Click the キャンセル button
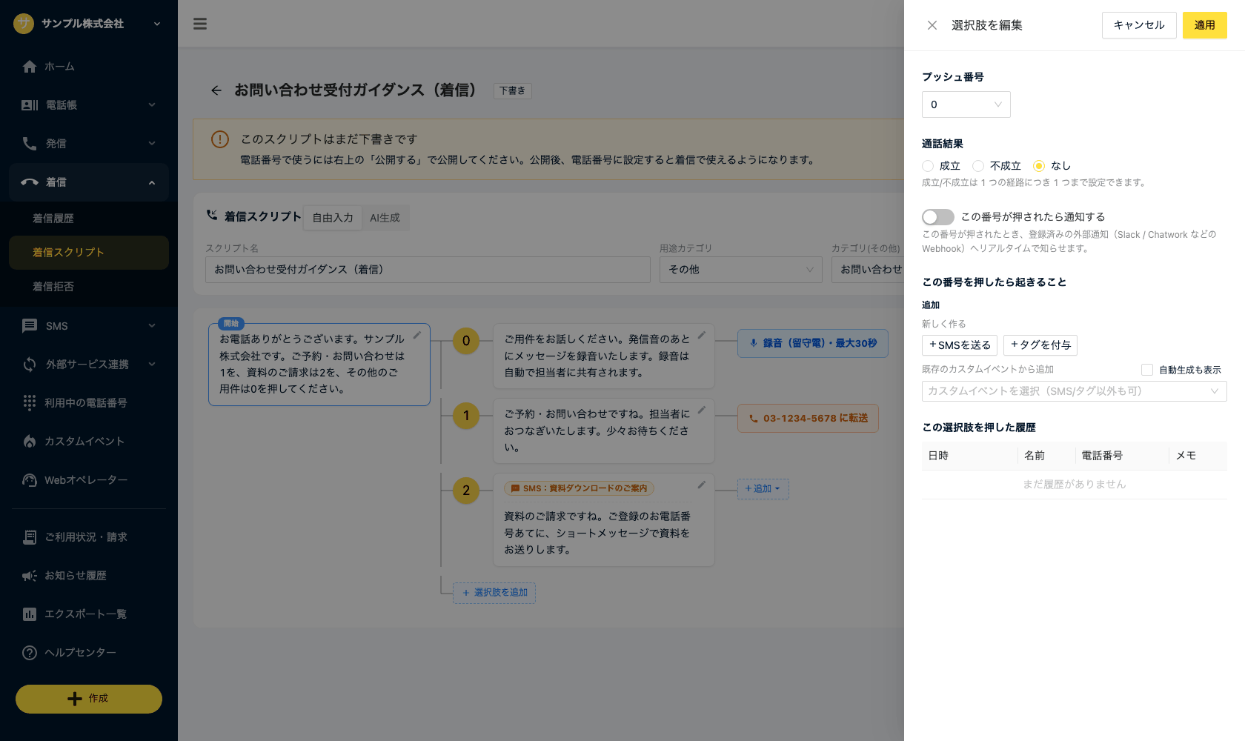 [x=1139, y=25]
